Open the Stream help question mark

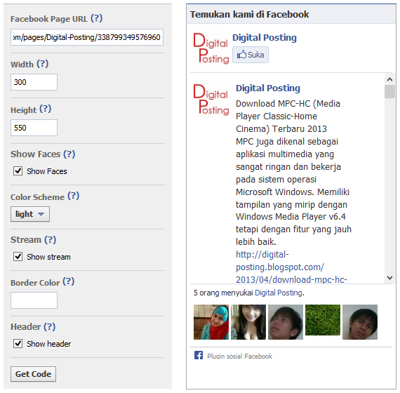point(50,239)
